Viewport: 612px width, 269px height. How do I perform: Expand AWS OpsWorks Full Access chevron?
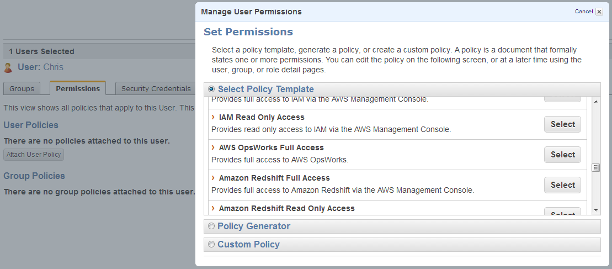pyautogui.click(x=213, y=147)
